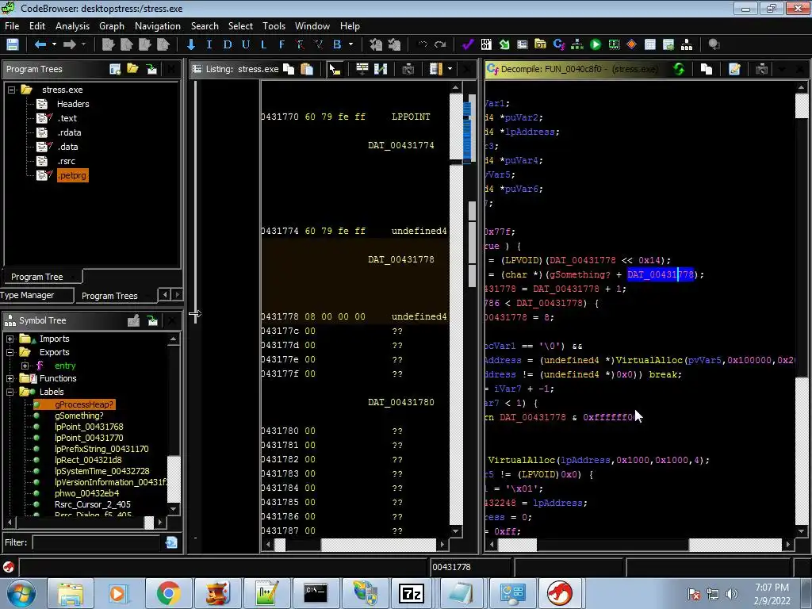
Task: Go to next Undefined (U icon)
Action: click(246, 44)
